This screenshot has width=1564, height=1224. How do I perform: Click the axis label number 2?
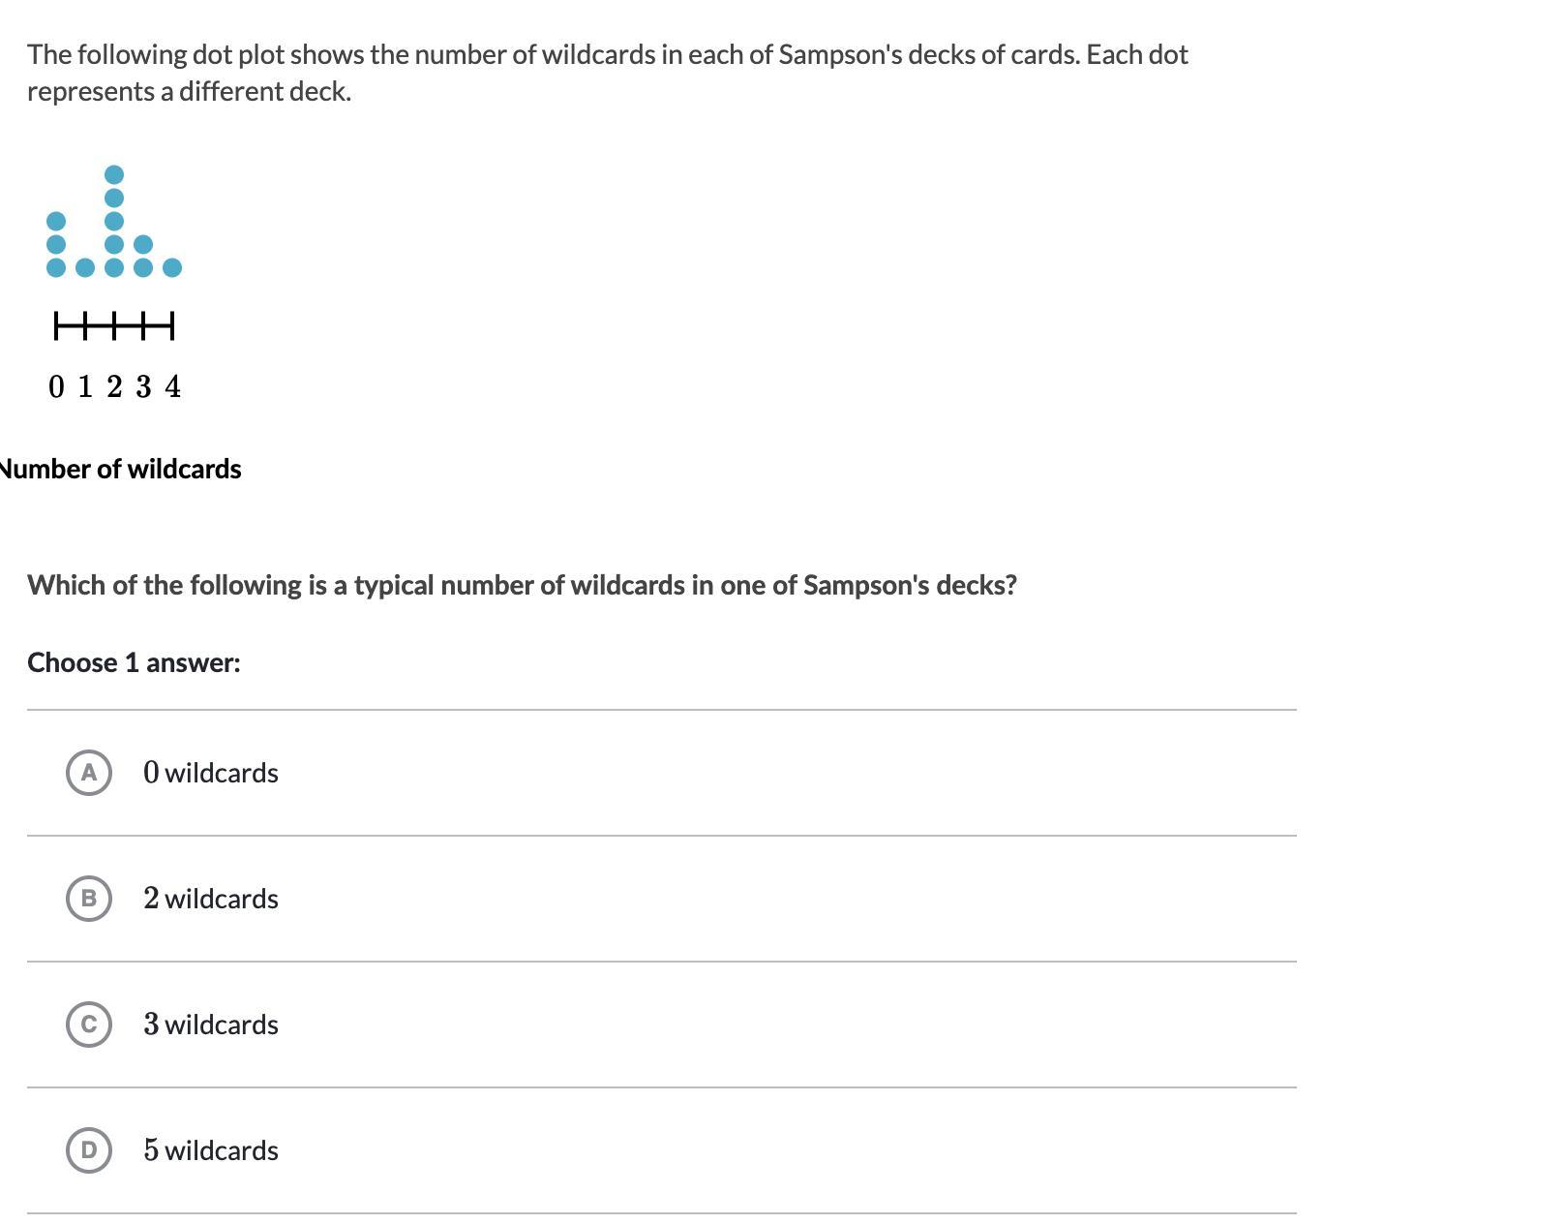coord(114,387)
